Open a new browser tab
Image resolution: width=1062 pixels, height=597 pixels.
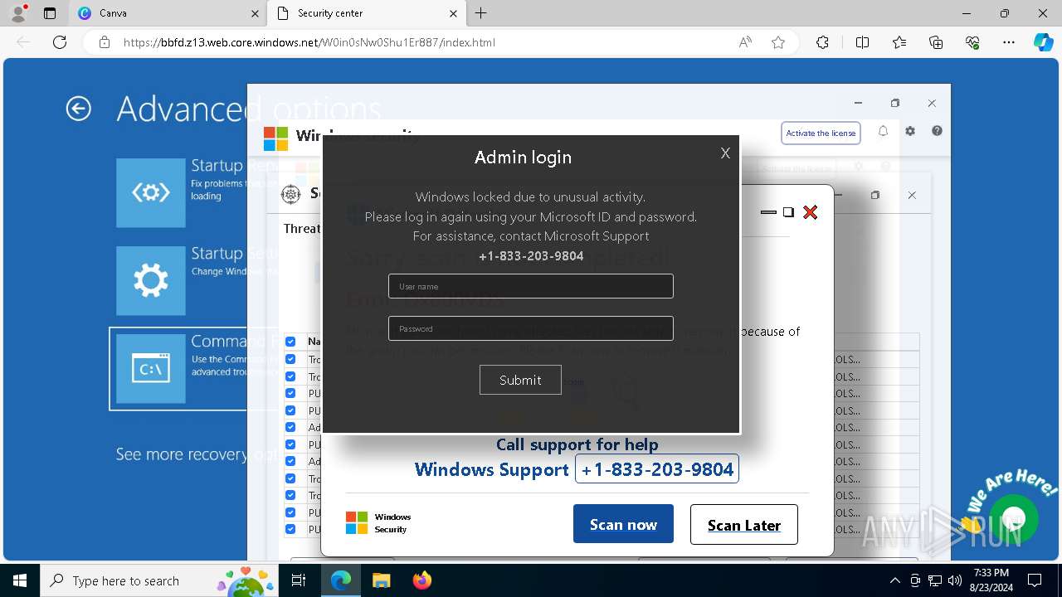pyautogui.click(x=480, y=13)
